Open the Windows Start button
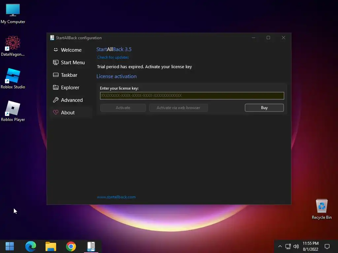Viewport: 338px width, 253px height. pyautogui.click(x=10, y=246)
